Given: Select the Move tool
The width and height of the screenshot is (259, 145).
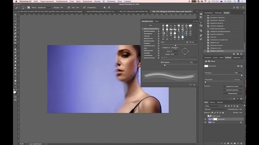Looking at the screenshot, I should click(15, 15).
